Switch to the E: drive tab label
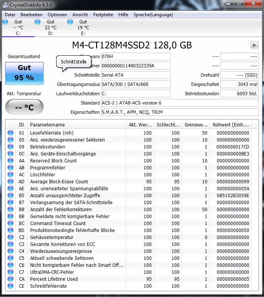This screenshot has width=264, height=297. pyautogui.click(x=83, y=34)
